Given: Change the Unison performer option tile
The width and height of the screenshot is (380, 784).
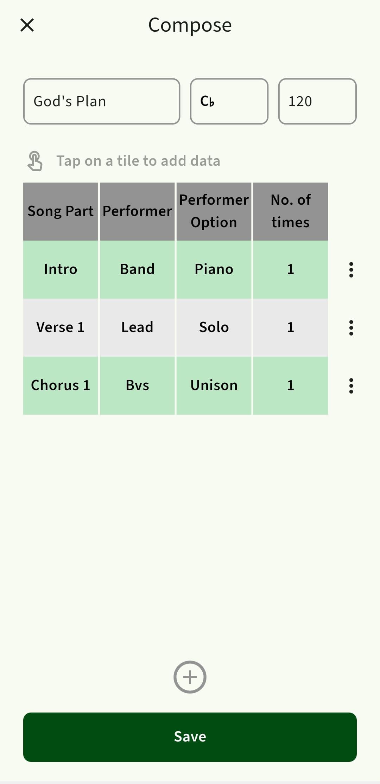Looking at the screenshot, I should coord(214,385).
